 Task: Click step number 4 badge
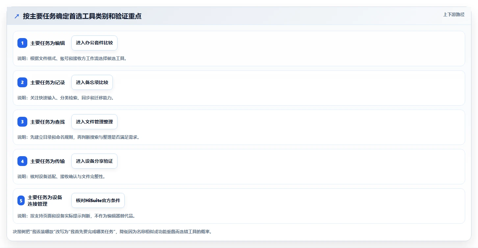coord(22,161)
